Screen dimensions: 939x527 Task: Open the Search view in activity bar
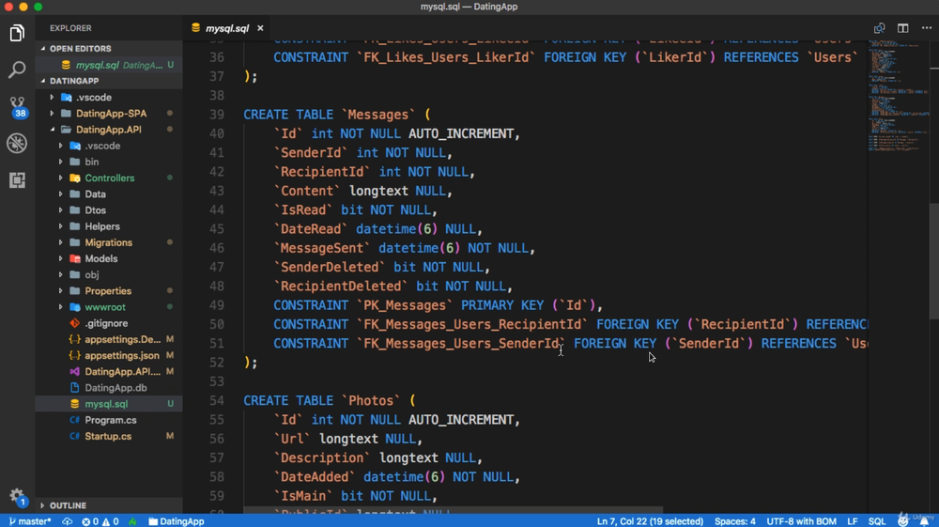(17, 70)
